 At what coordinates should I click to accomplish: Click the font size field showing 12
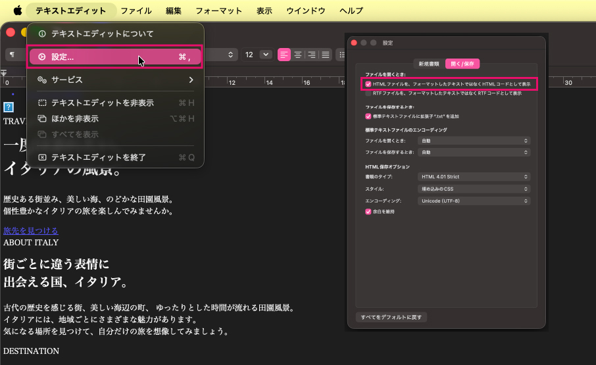coord(250,55)
